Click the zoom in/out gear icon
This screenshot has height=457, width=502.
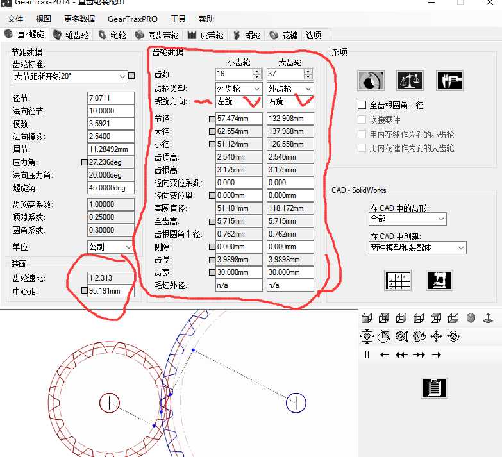[x=401, y=337]
